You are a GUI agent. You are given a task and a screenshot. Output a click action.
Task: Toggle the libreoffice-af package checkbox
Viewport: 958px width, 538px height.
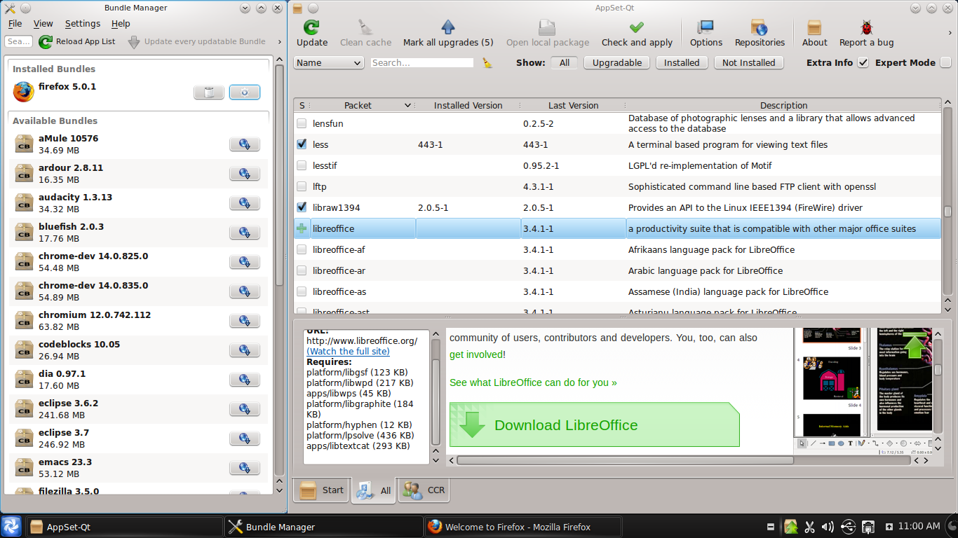tap(302, 249)
